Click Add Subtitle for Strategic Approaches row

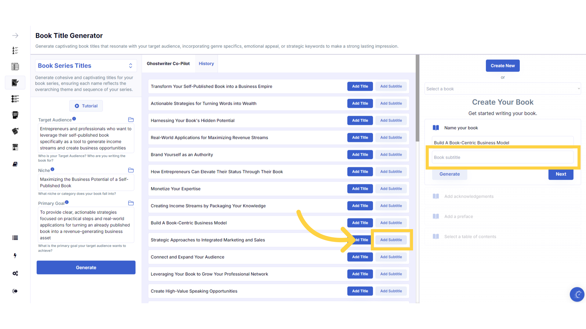tap(391, 240)
